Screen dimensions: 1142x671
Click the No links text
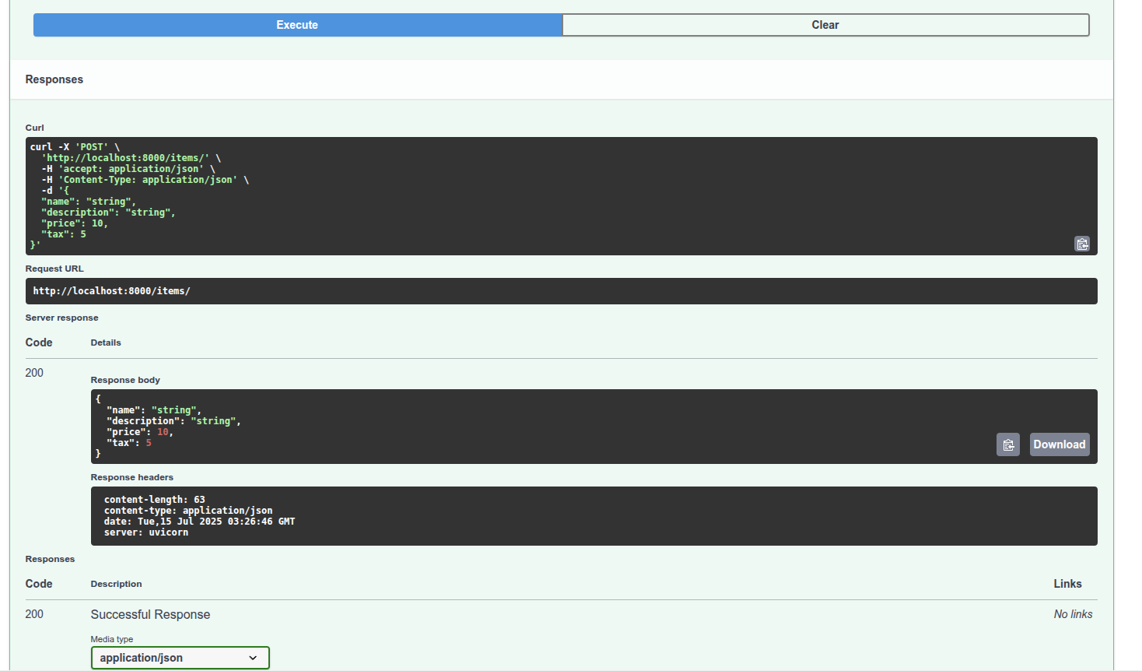[x=1073, y=614]
